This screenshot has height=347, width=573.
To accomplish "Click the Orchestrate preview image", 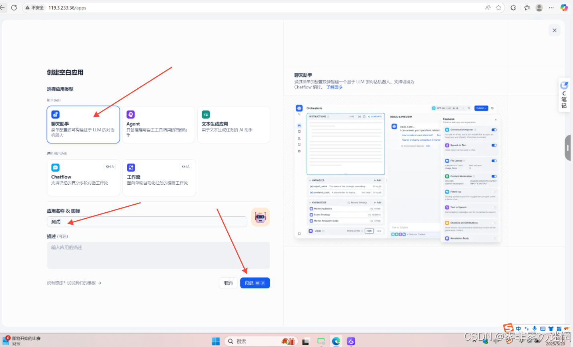I will [x=398, y=173].
